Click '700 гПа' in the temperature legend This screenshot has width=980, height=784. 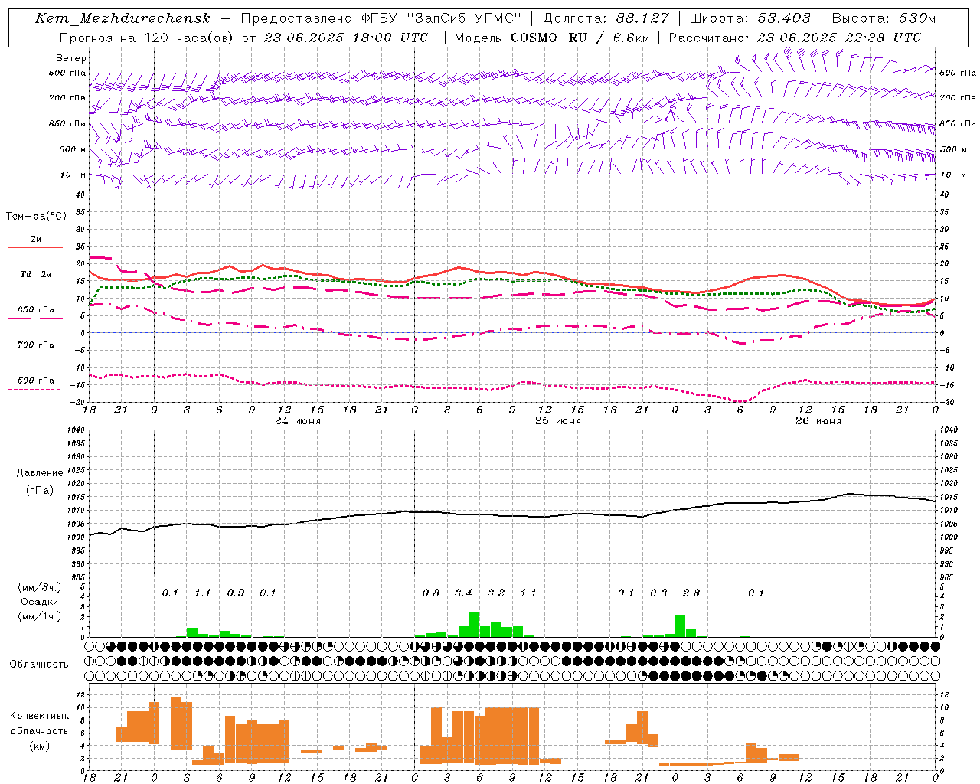[35, 345]
